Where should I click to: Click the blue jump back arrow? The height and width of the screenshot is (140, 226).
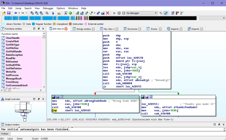(x=16, y=13)
